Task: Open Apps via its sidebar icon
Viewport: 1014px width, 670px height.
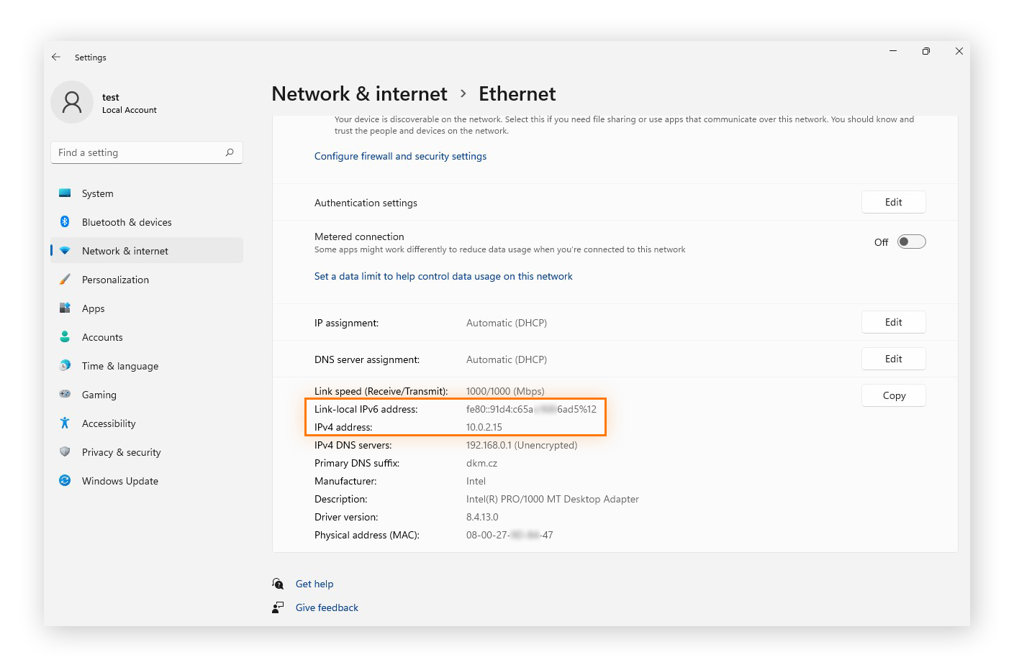Action: tap(65, 308)
